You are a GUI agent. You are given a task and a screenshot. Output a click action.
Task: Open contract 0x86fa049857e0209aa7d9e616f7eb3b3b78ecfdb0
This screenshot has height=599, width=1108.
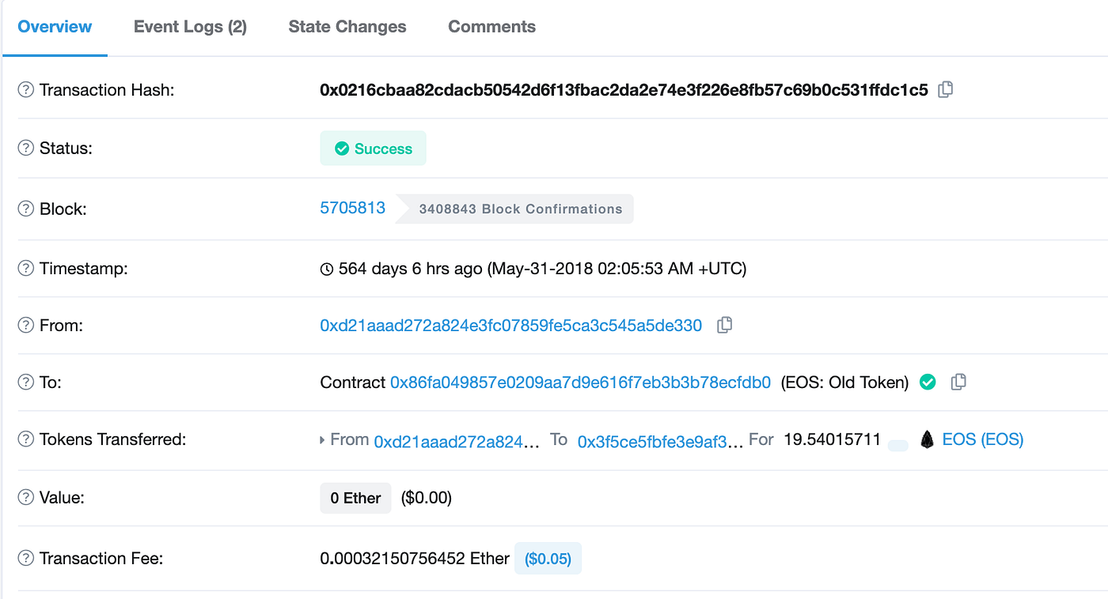pyautogui.click(x=580, y=382)
